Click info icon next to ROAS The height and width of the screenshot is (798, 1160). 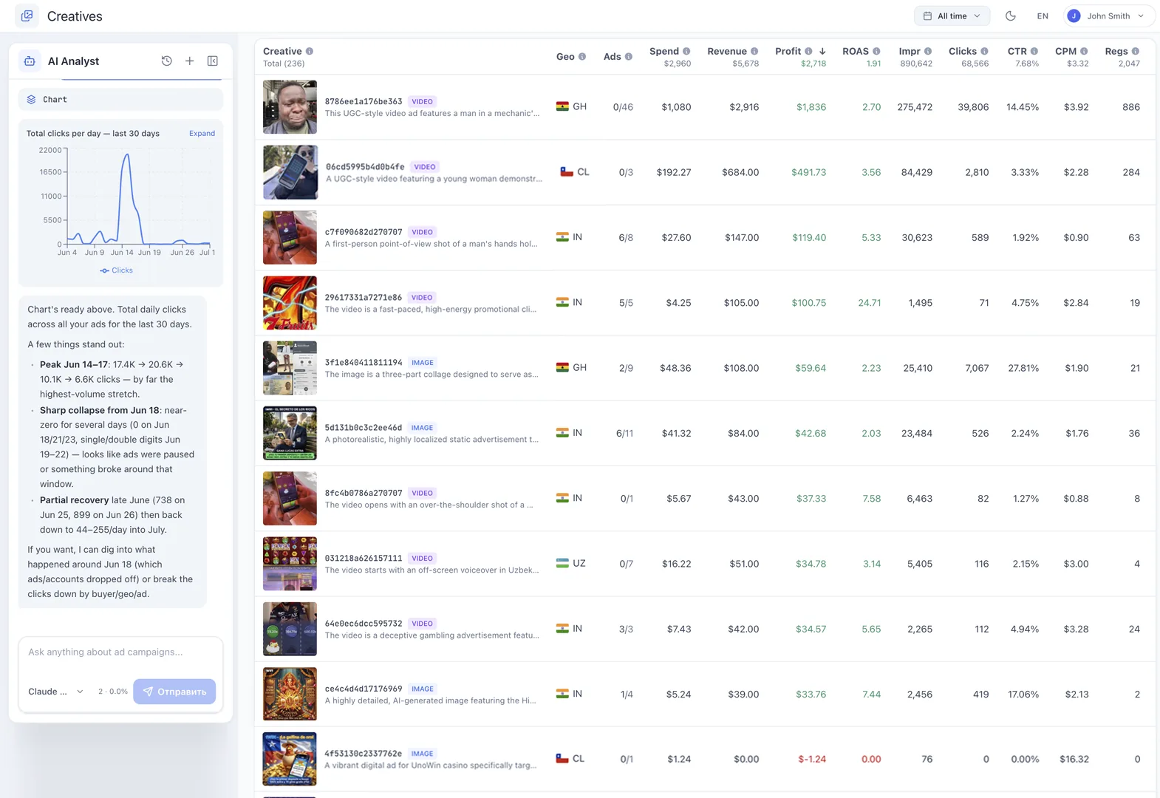pyautogui.click(x=876, y=51)
